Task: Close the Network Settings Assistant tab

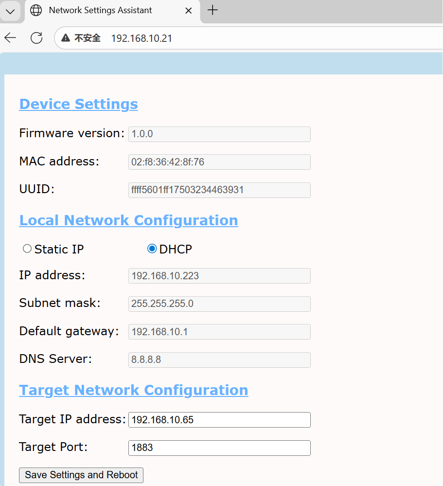Action: tap(189, 10)
